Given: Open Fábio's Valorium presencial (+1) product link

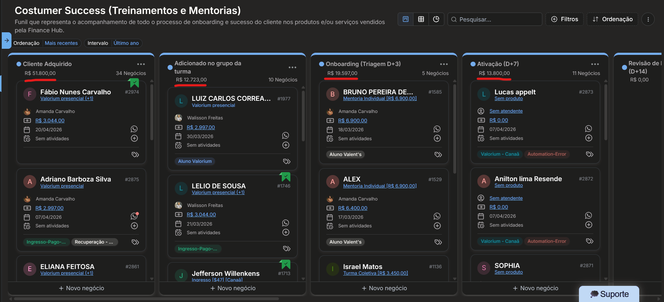Looking at the screenshot, I should click(67, 98).
